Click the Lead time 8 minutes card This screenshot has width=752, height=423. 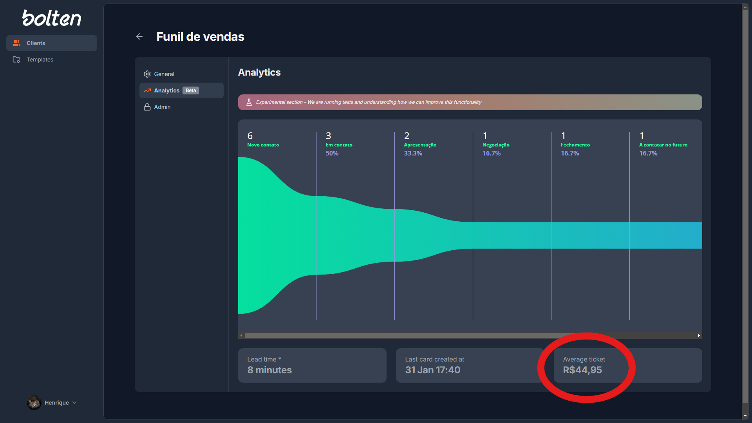coord(313,366)
